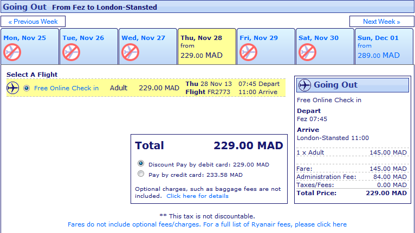This screenshot has width=415, height=233.
Task: Click the Total 229.00 MAD amount
Action: 248,145
